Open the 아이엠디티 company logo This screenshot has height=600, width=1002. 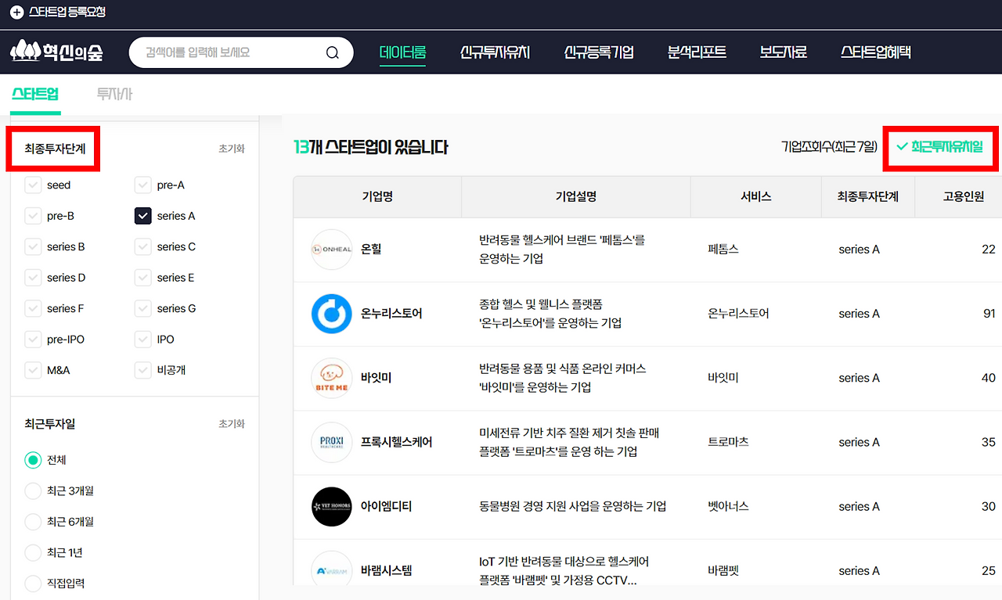pos(332,506)
